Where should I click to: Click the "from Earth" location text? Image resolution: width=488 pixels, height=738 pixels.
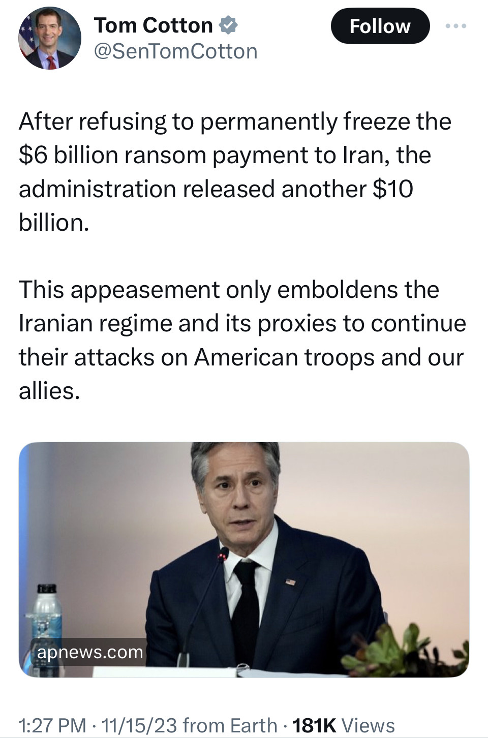point(230,725)
